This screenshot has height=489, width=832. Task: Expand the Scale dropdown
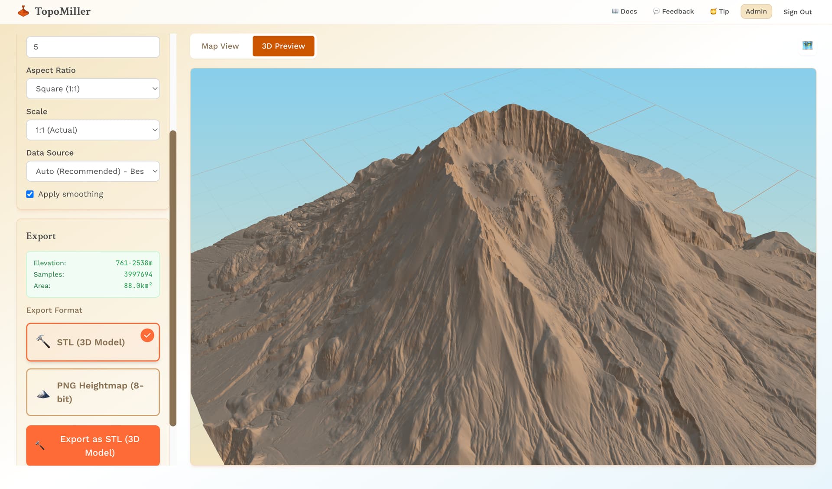click(93, 130)
